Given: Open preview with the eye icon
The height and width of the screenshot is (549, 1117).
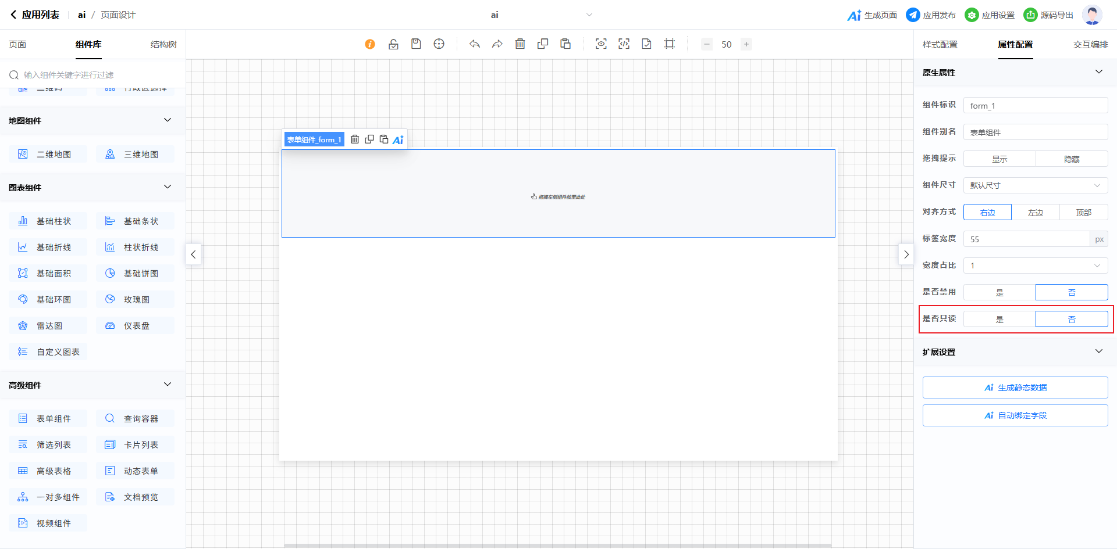Looking at the screenshot, I should coord(601,44).
